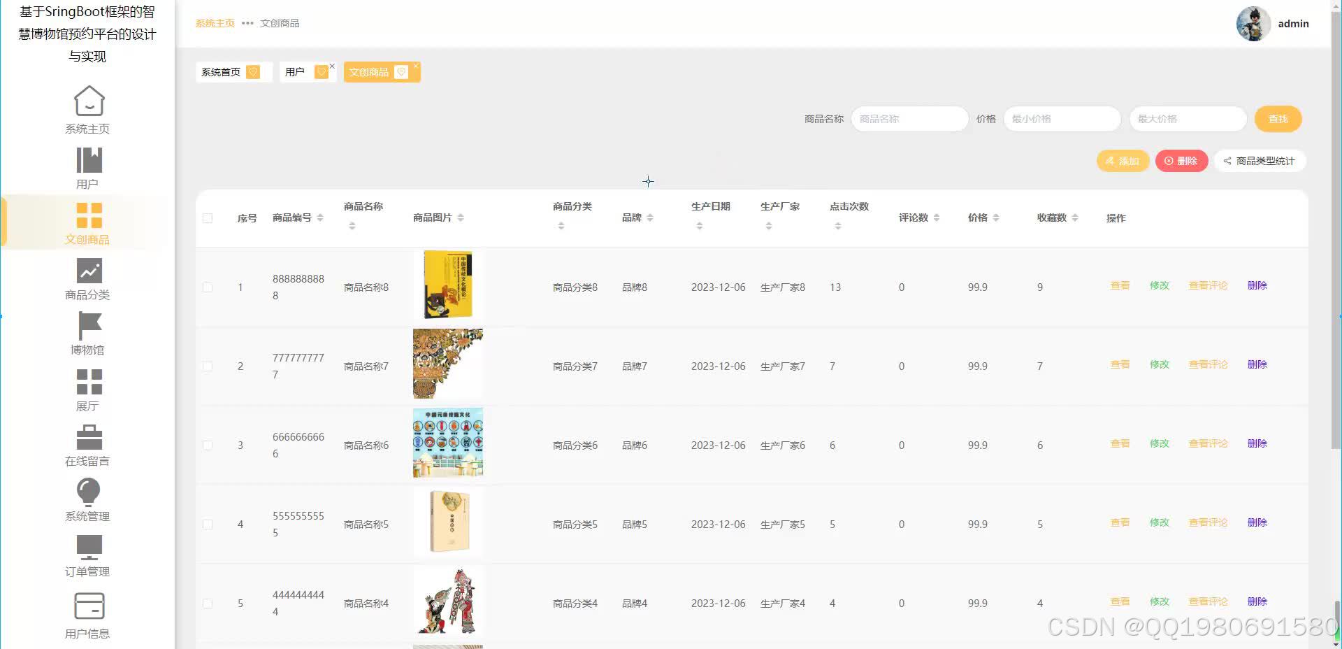Click 修改 for 商品名称7 row
Viewport: 1342px width, 649px height.
coord(1160,364)
